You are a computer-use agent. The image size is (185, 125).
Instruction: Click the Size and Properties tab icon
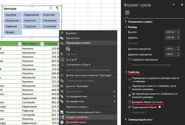(127, 12)
